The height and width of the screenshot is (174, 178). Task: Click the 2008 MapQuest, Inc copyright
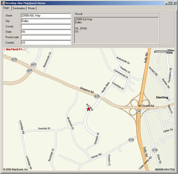coord(16,169)
